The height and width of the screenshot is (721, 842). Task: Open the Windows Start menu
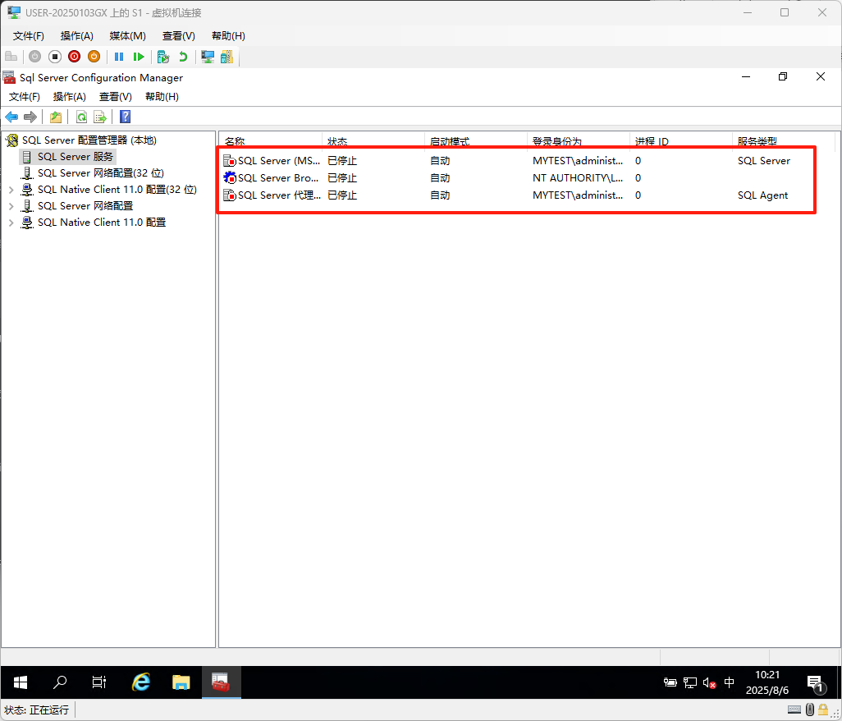point(21,682)
